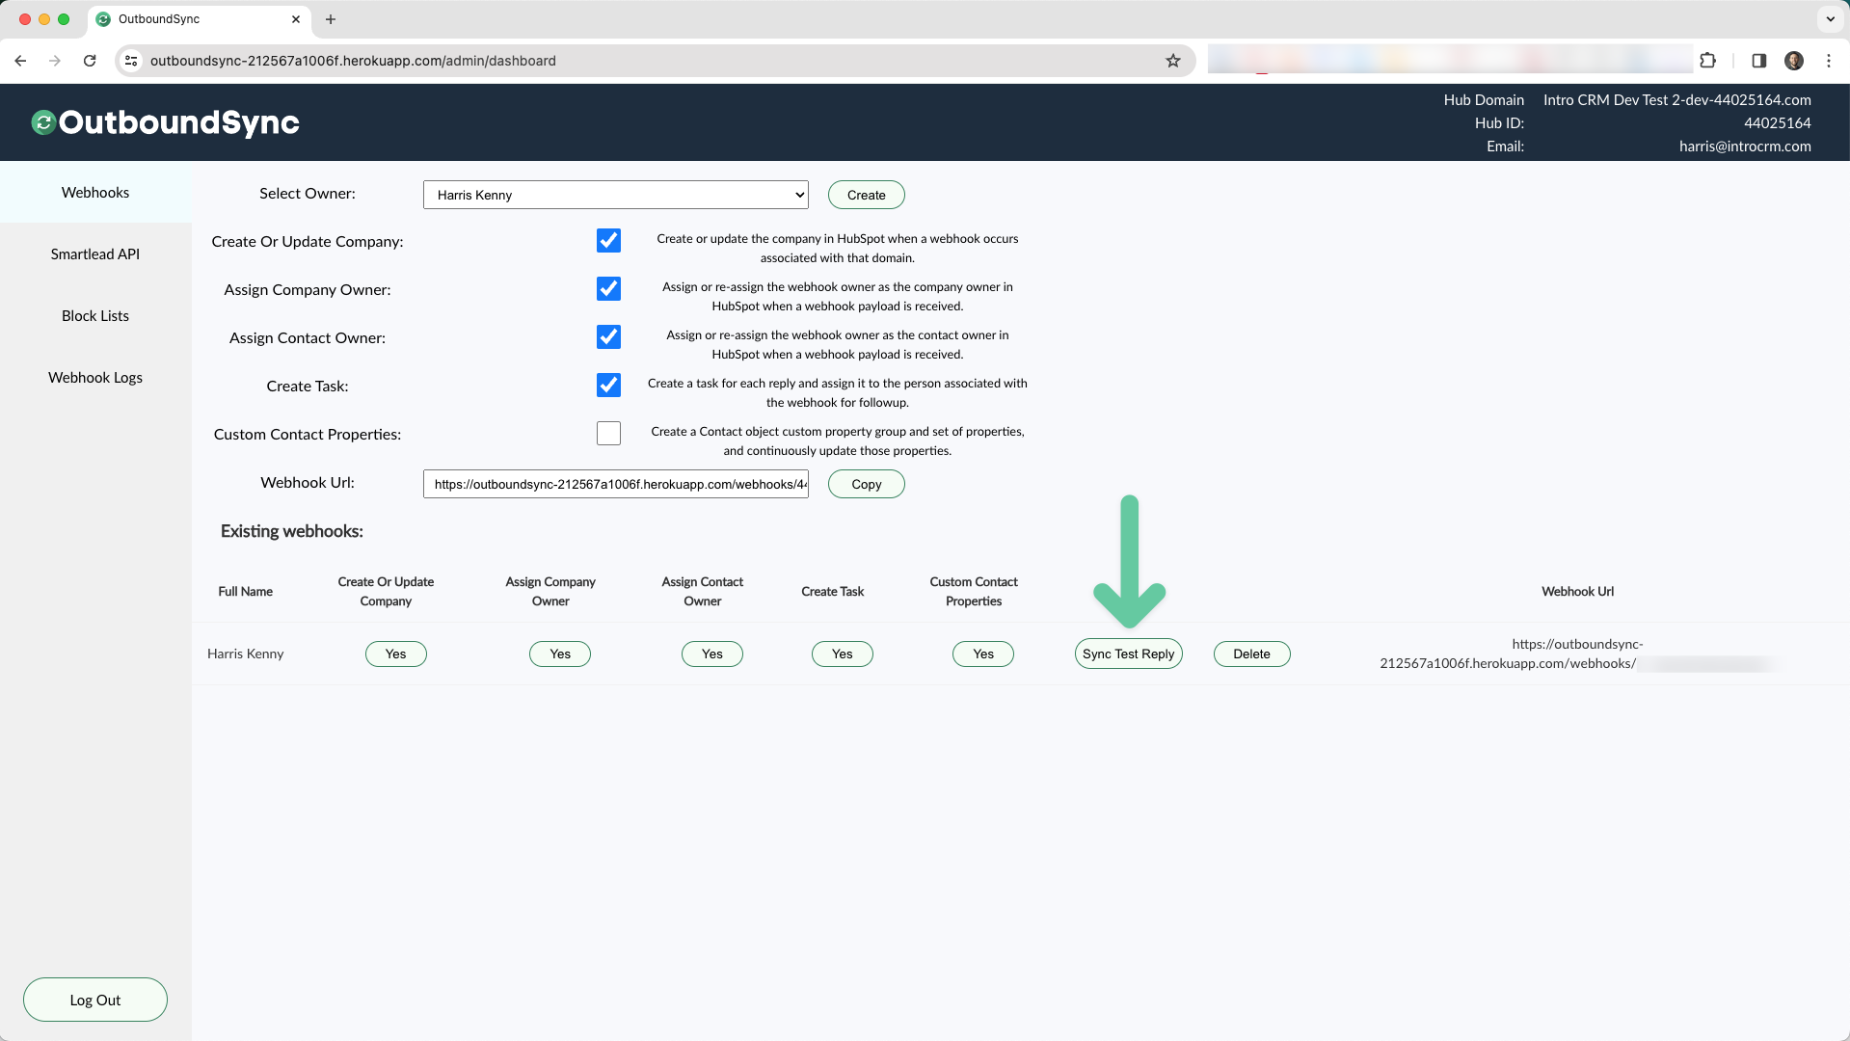Open a new browser tab
The image size is (1850, 1041).
coord(331,19)
